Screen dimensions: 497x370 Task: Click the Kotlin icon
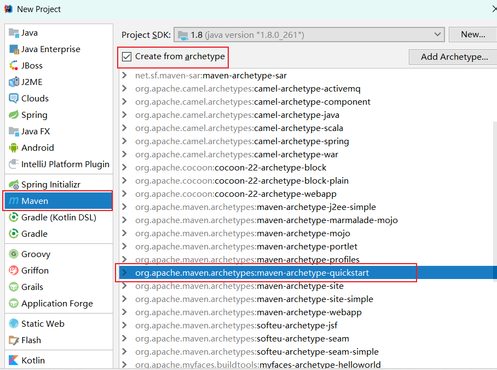[14, 360]
